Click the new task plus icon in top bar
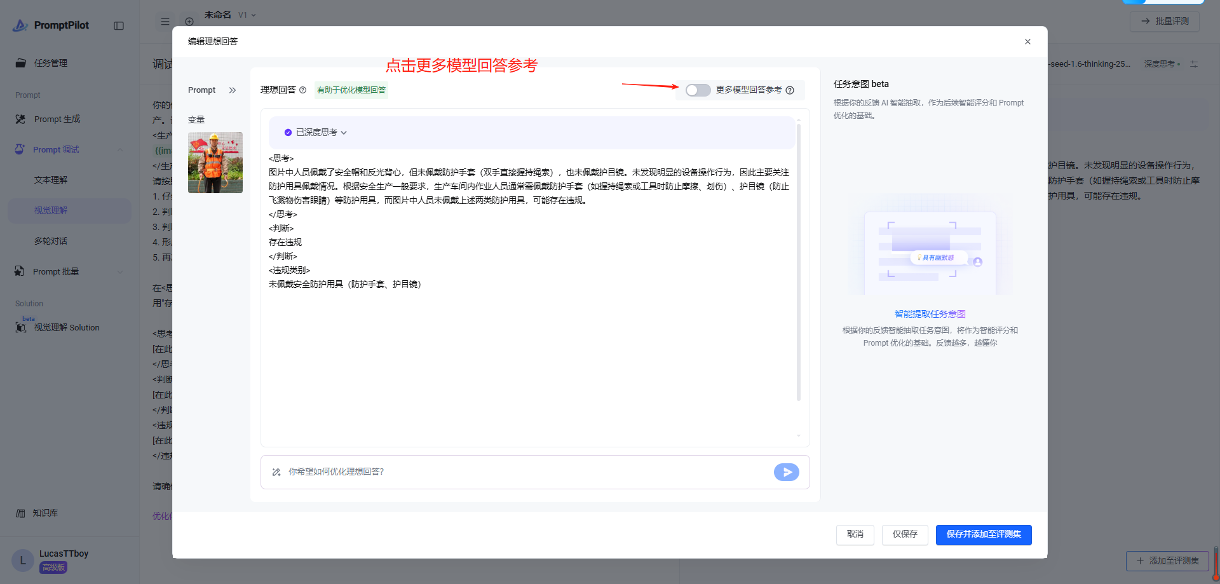This screenshot has height=584, width=1220. pos(189,22)
